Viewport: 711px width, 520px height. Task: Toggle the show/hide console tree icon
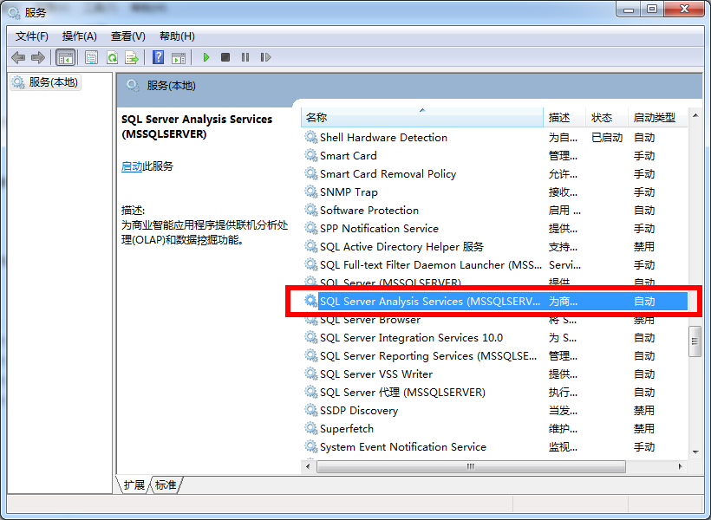click(x=65, y=57)
